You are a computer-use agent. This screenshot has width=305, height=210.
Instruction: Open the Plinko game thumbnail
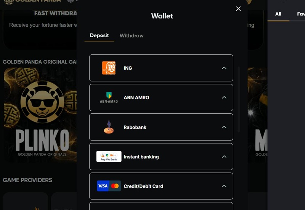tap(40, 115)
